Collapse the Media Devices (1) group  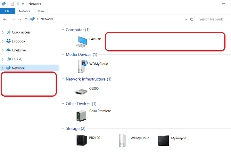[x=63, y=54]
